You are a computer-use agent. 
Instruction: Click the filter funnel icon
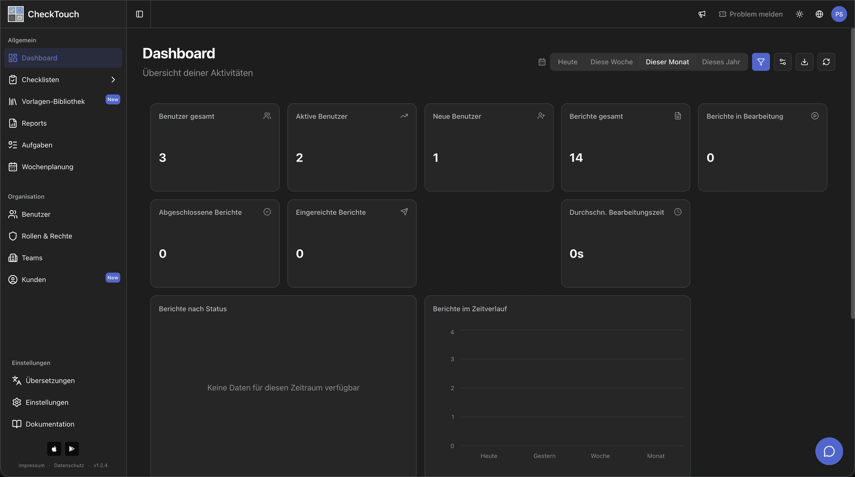pyautogui.click(x=761, y=61)
